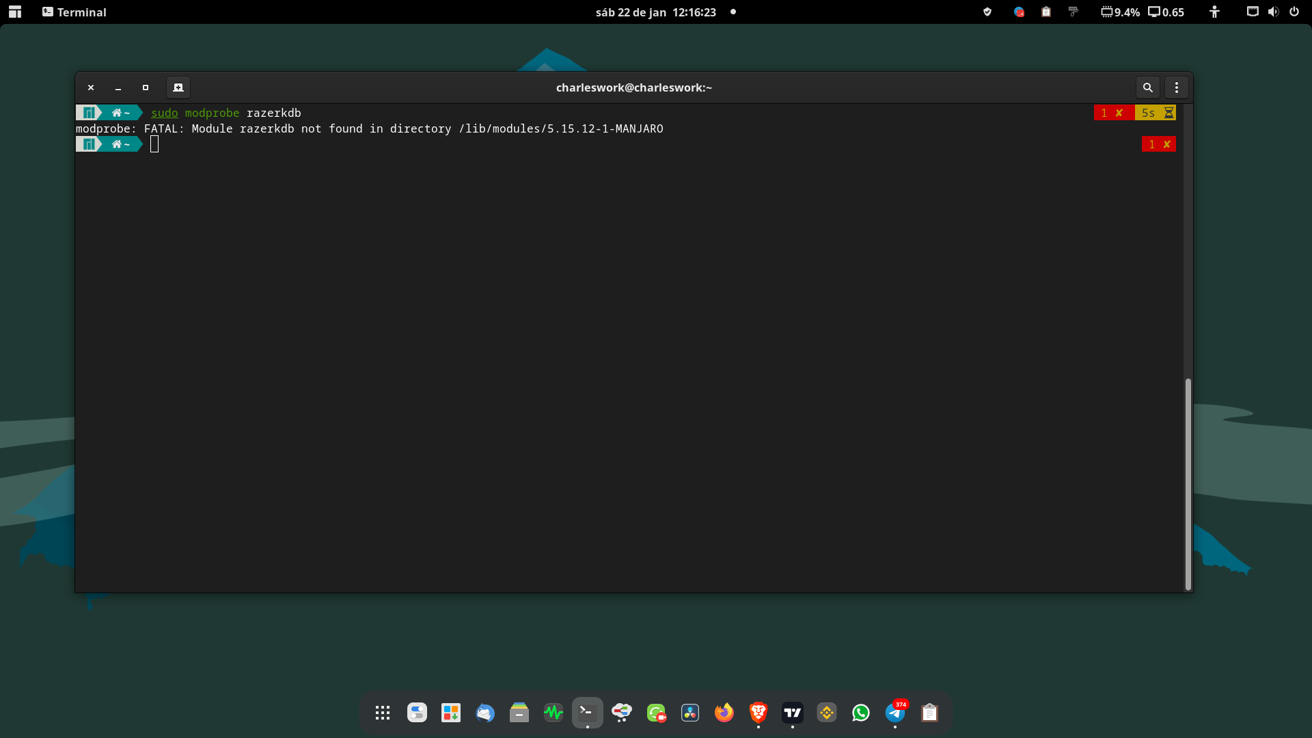
Task: Open the clipboard manager in dock
Action: tap(929, 713)
